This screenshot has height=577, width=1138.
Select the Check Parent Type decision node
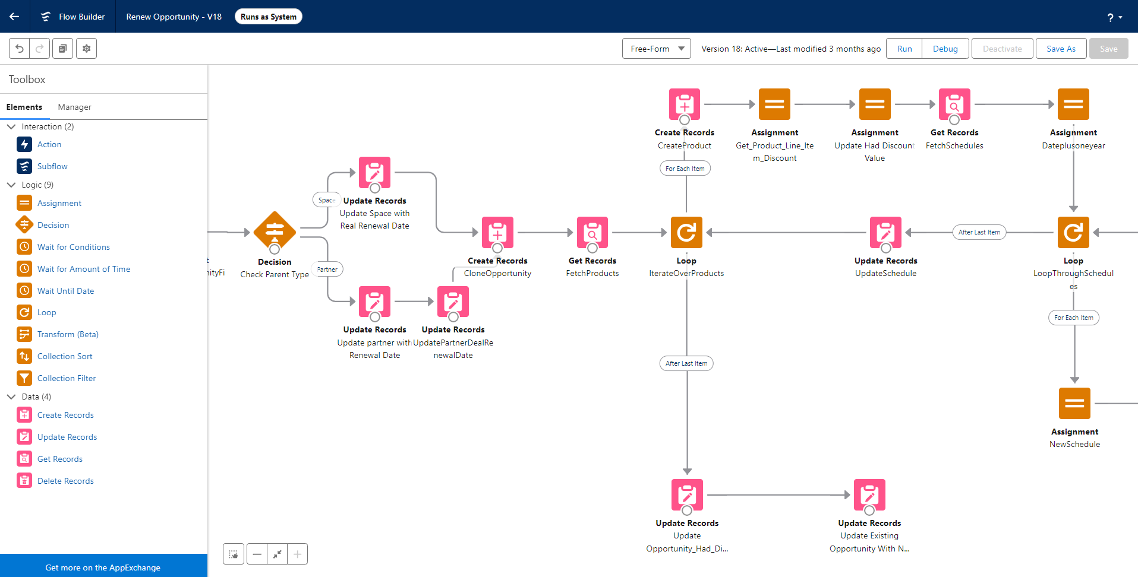point(274,232)
